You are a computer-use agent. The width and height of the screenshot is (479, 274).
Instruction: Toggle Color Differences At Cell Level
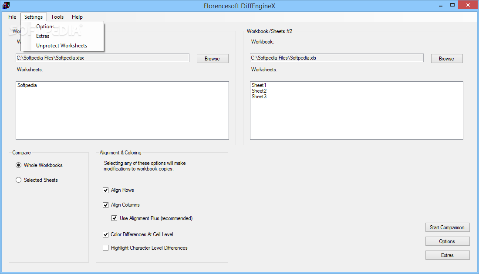(x=106, y=234)
